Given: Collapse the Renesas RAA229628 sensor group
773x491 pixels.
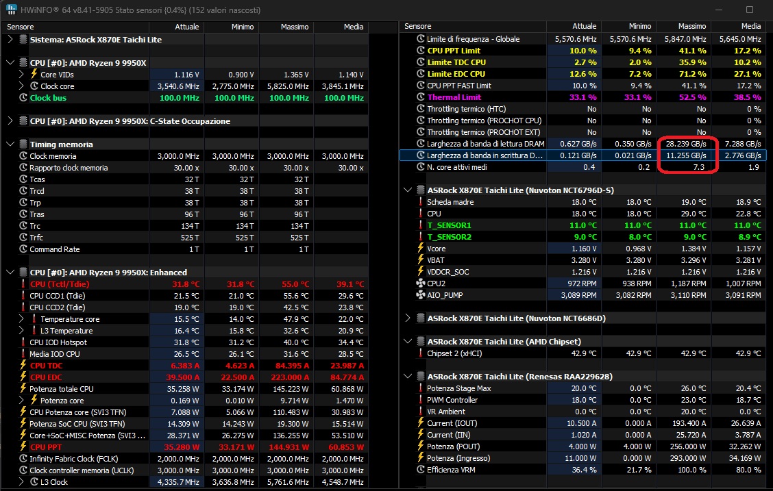Looking at the screenshot, I should 408,376.
